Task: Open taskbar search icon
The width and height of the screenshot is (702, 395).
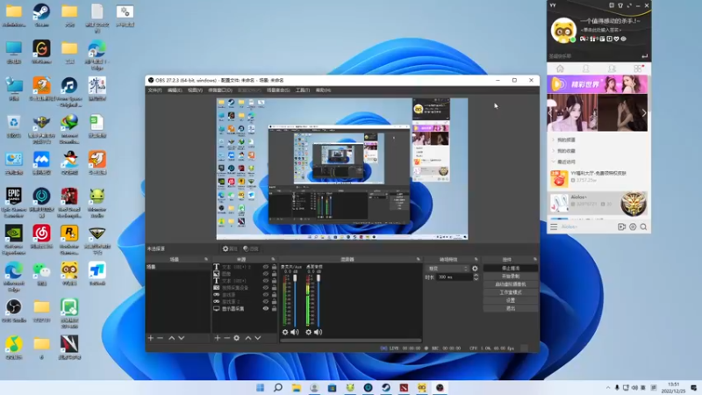Action: tap(278, 387)
